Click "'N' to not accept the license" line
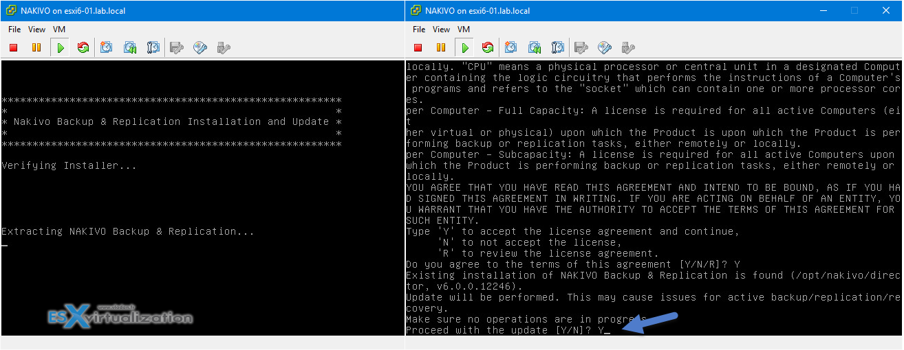The width and height of the screenshot is (904, 350). 529,242
